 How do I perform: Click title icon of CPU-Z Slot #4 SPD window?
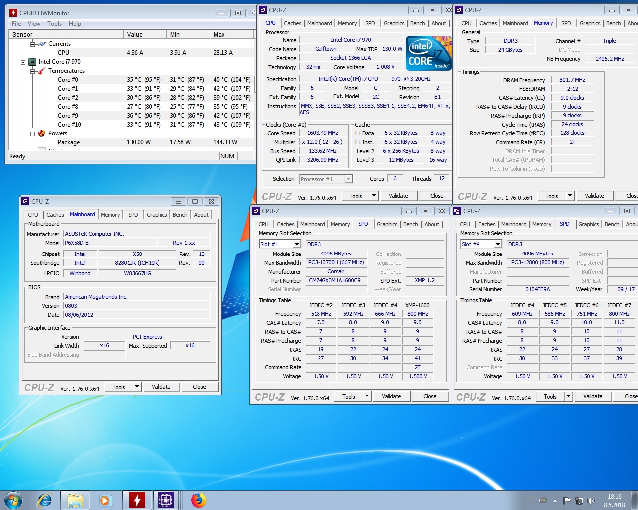click(457, 211)
